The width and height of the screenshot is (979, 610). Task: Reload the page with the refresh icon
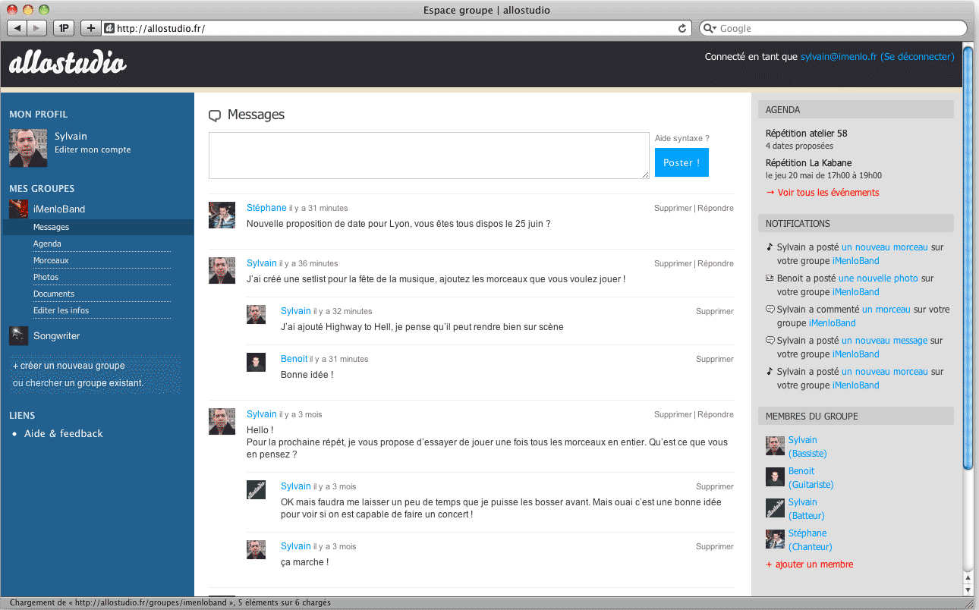pos(682,28)
